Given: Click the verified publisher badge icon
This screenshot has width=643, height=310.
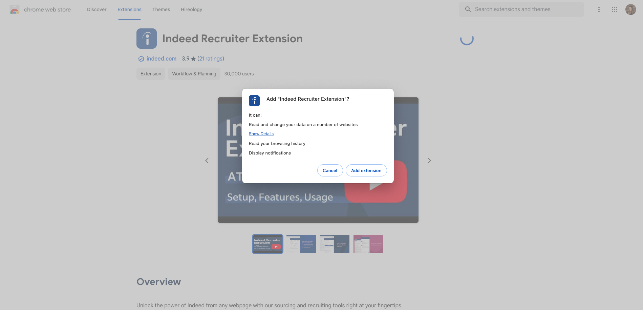Looking at the screenshot, I should click(141, 59).
